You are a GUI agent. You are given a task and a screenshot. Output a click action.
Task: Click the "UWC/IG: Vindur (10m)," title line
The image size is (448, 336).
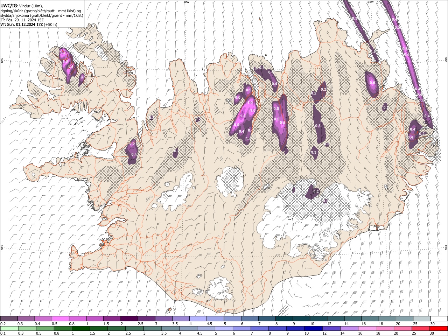pos(22,6)
